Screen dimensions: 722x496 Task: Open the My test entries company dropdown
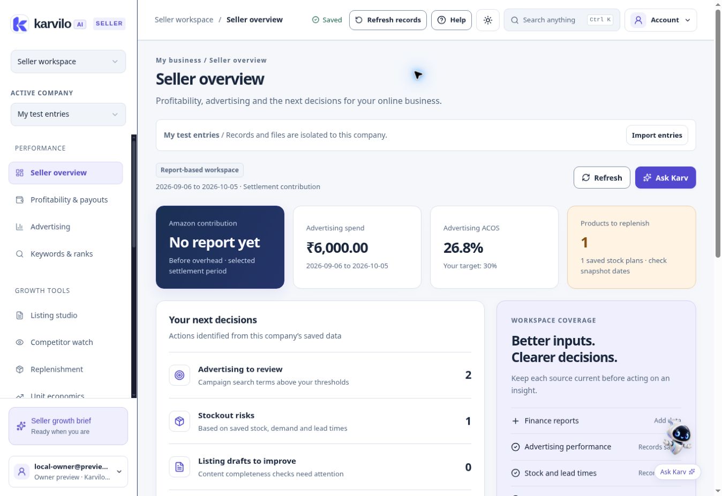[68, 115]
